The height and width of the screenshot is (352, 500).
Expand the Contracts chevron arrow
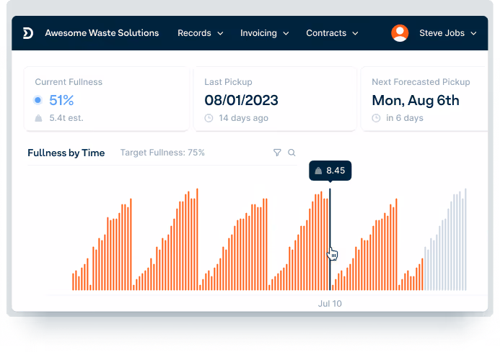pyautogui.click(x=355, y=33)
